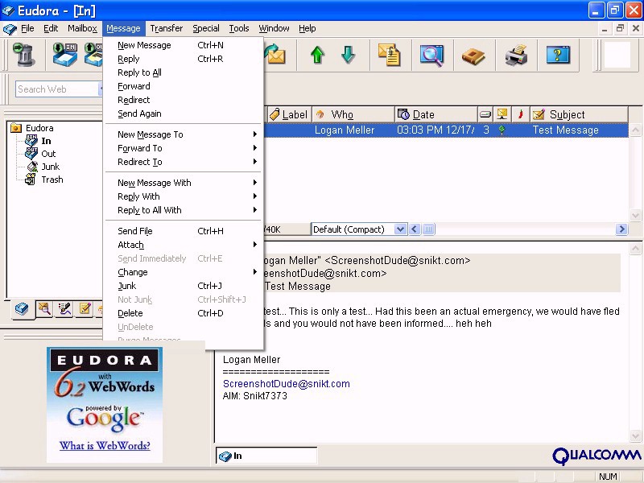Choose Redirect menu item
This screenshot has height=483, width=644.
(184, 100)
